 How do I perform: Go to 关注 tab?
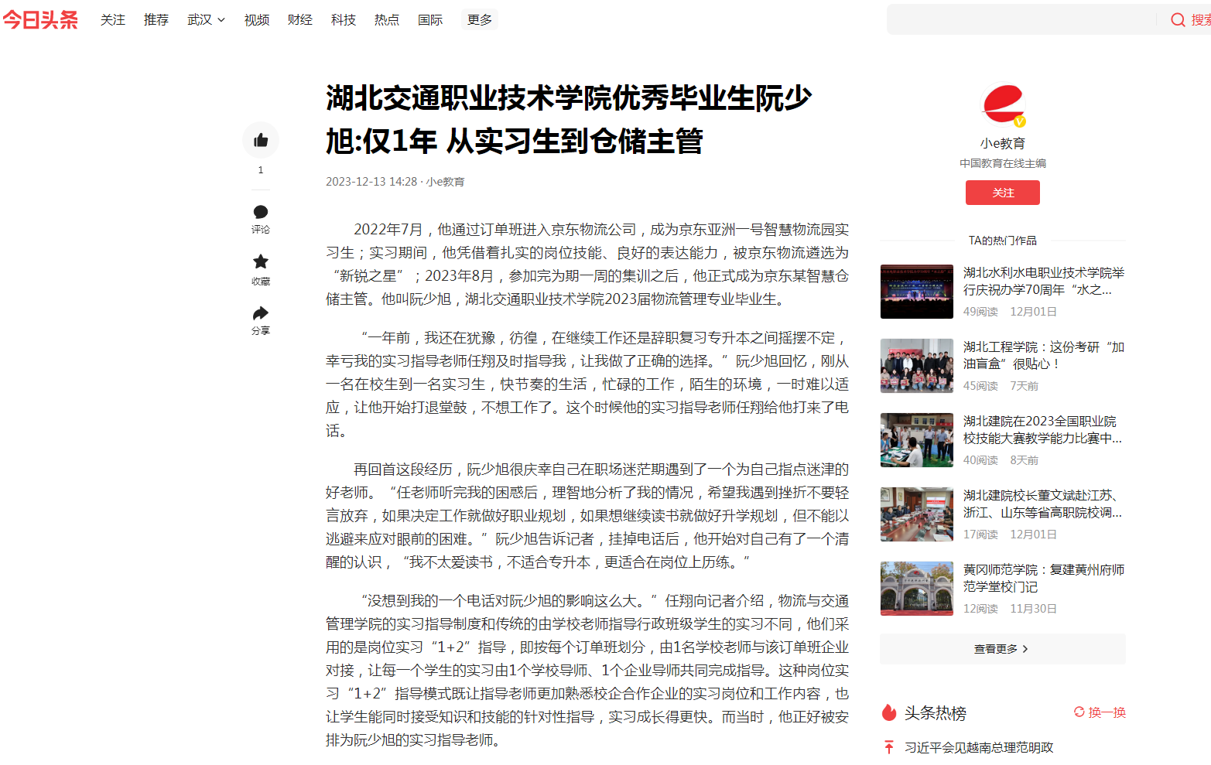113,20
